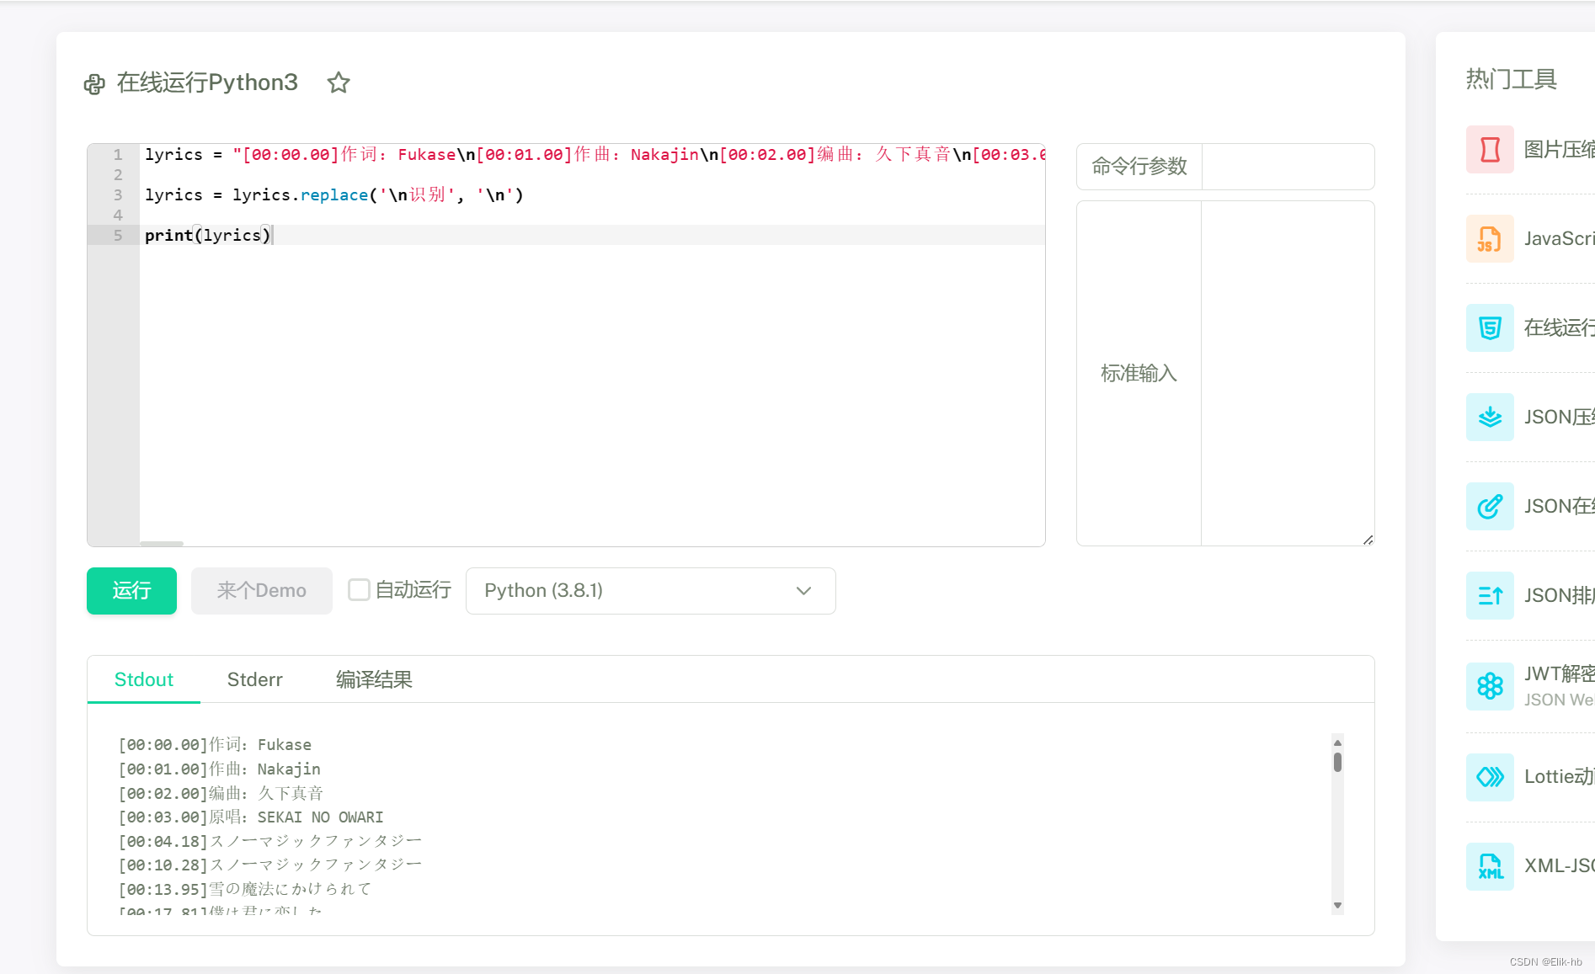
Task: Click the output line '[00:01.00]作曲: Nakajin'
Action: [x=219, y=769]
